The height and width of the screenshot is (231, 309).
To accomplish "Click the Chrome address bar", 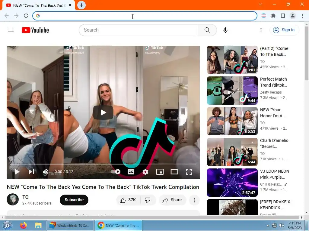I will coord(145,16).
